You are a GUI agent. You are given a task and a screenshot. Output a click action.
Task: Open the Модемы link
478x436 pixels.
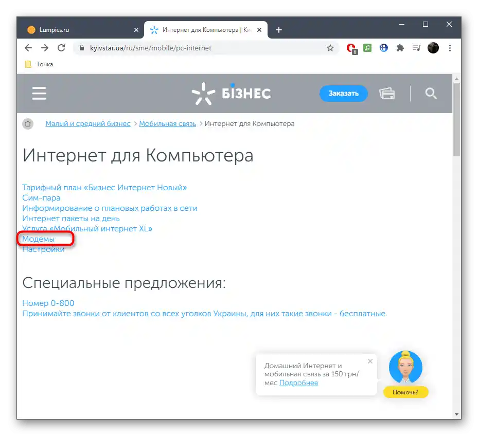tap(39, 239)
